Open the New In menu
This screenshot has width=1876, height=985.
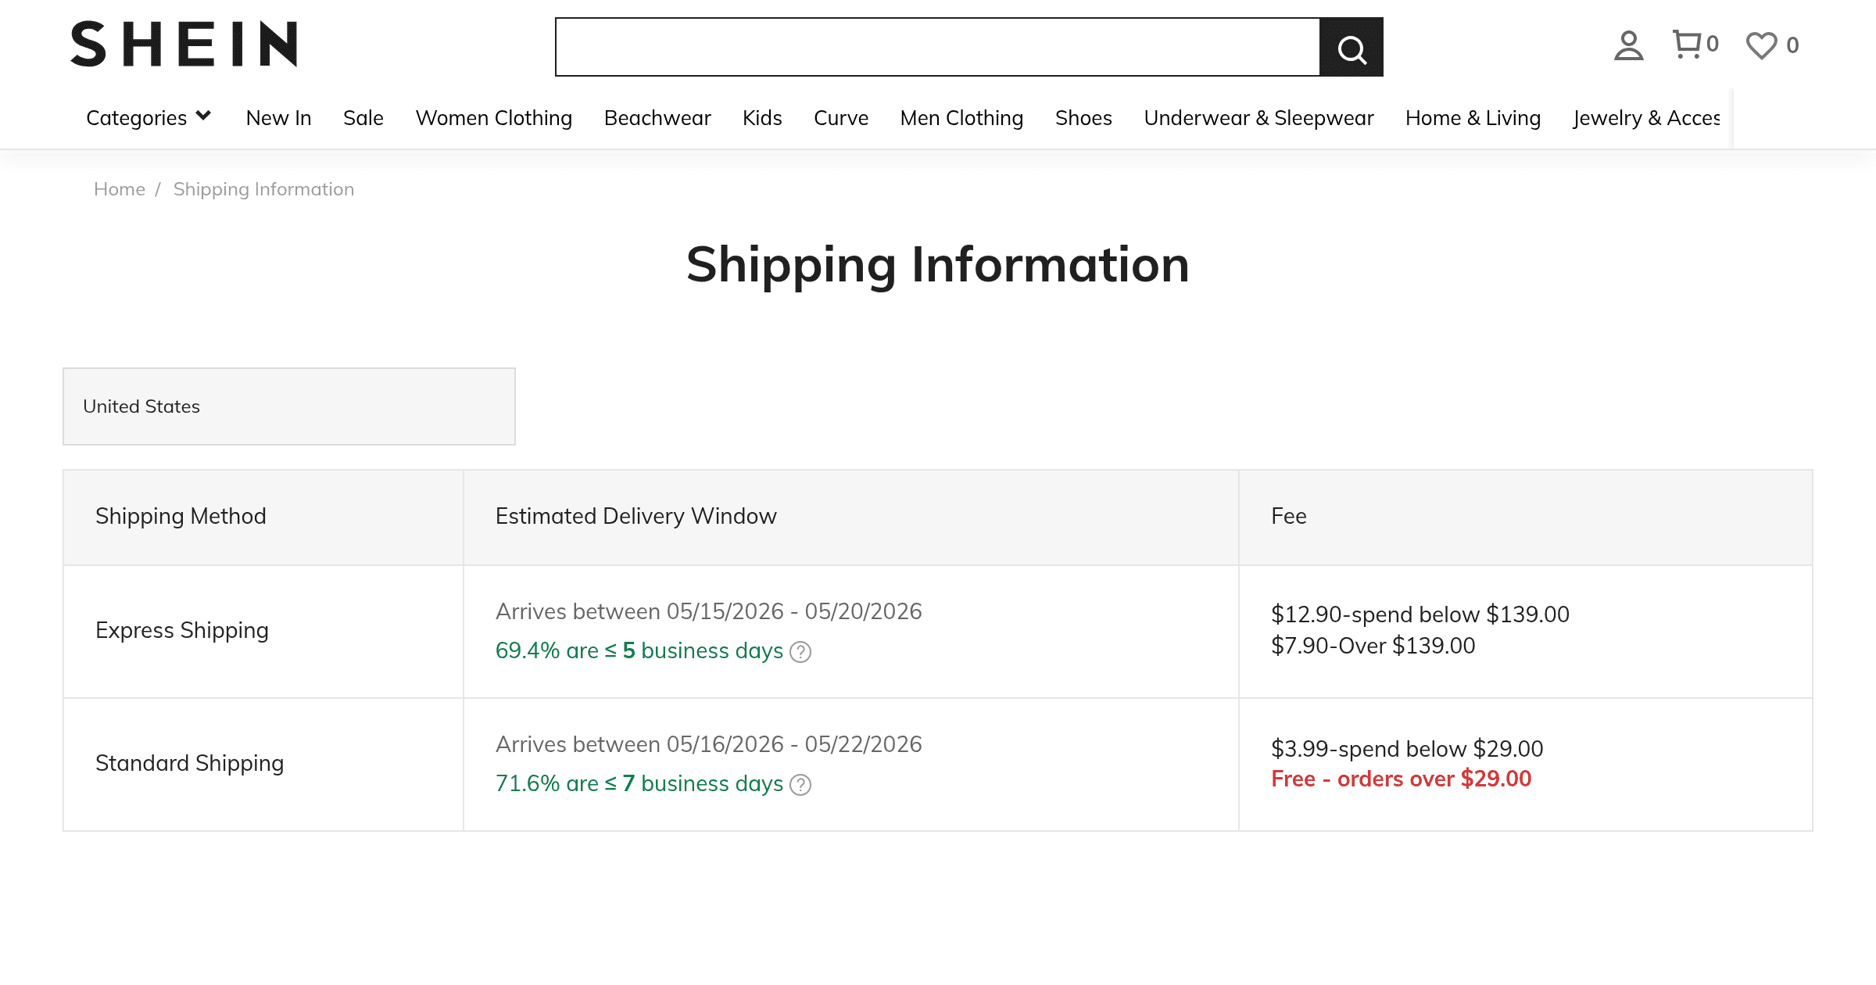(x=278, y=118)
